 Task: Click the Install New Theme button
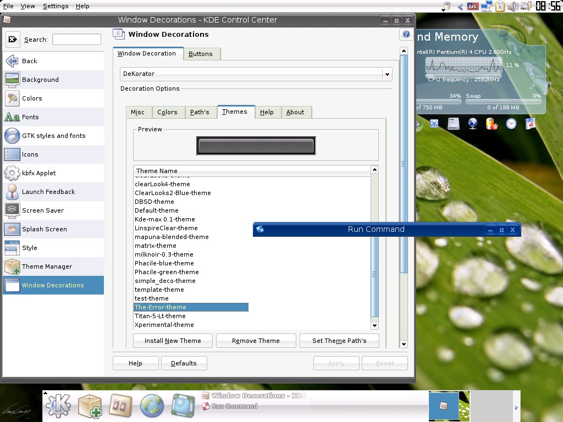click(173, 341)
